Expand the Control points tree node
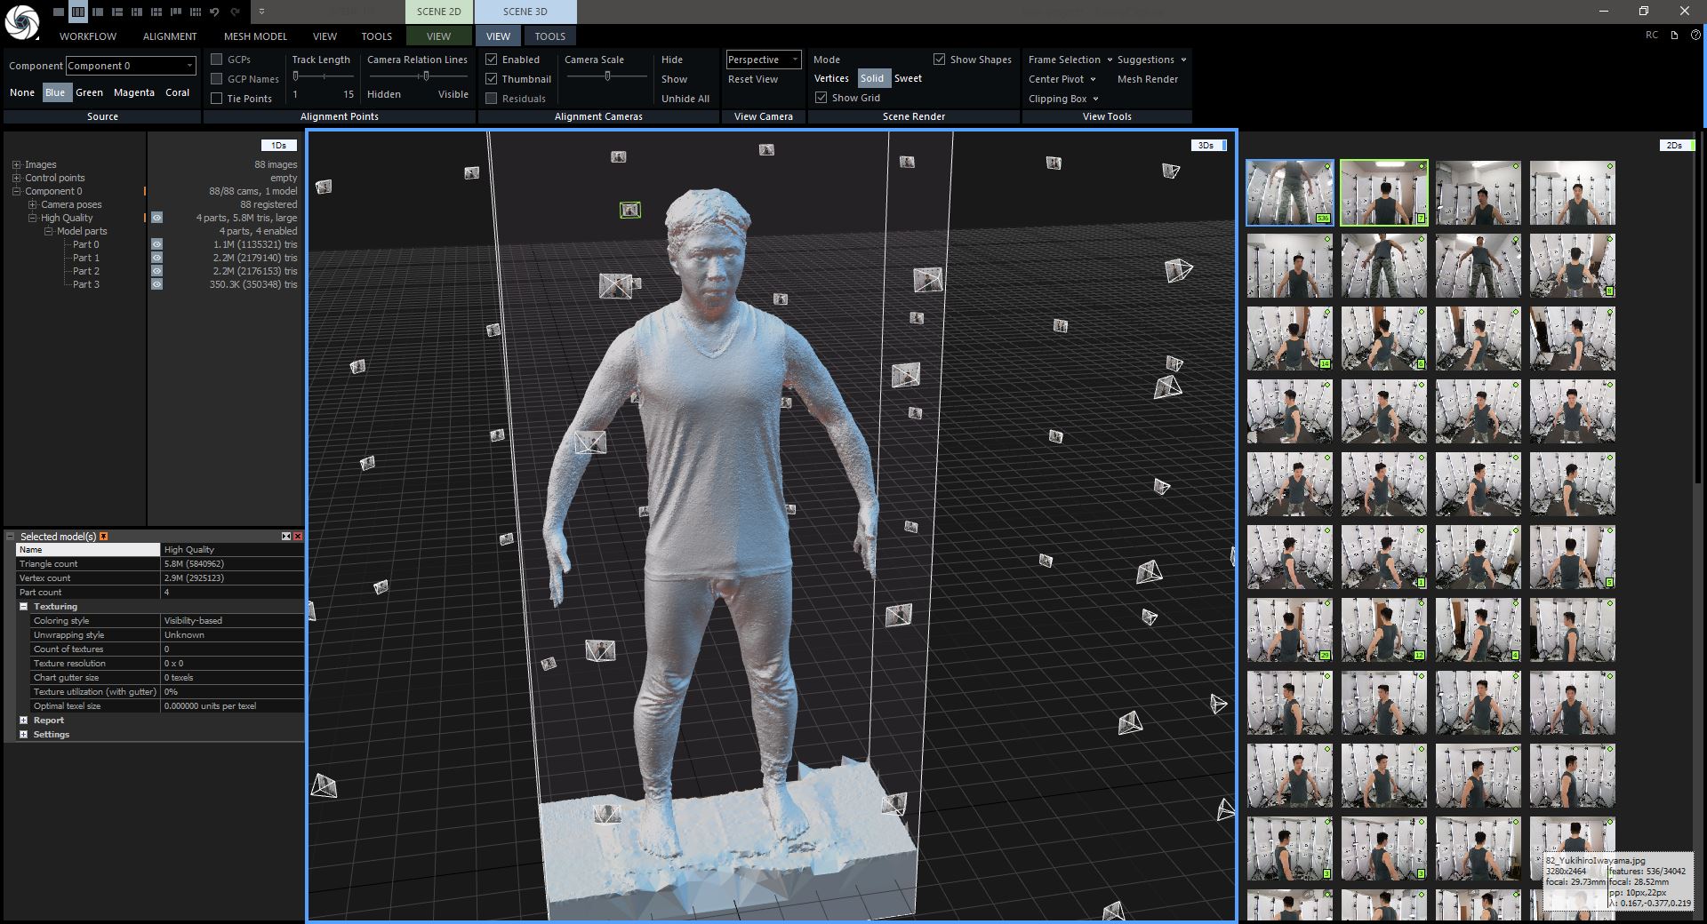 [16, 178]
